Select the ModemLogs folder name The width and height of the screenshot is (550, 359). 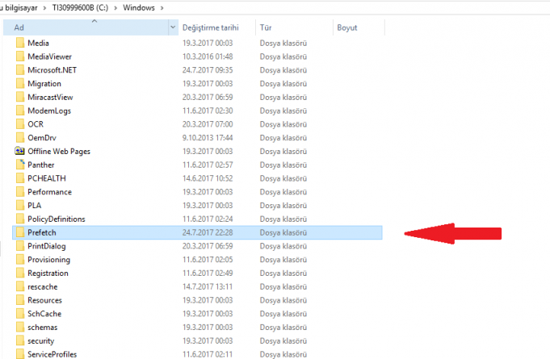(x=49, y=111)
